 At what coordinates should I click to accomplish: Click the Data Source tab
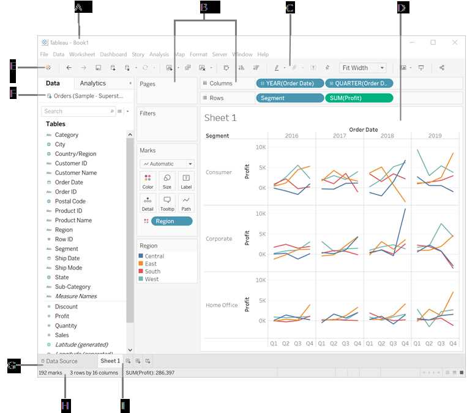click(59, 361)
